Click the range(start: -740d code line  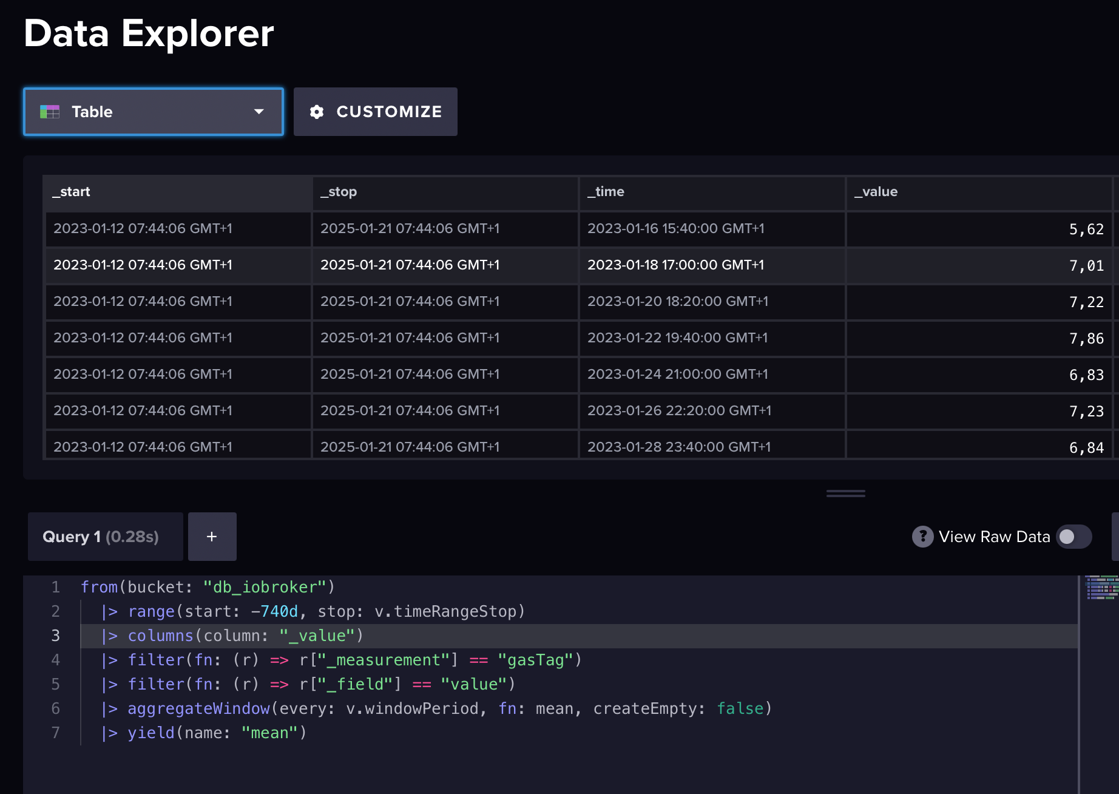[313, 611]
